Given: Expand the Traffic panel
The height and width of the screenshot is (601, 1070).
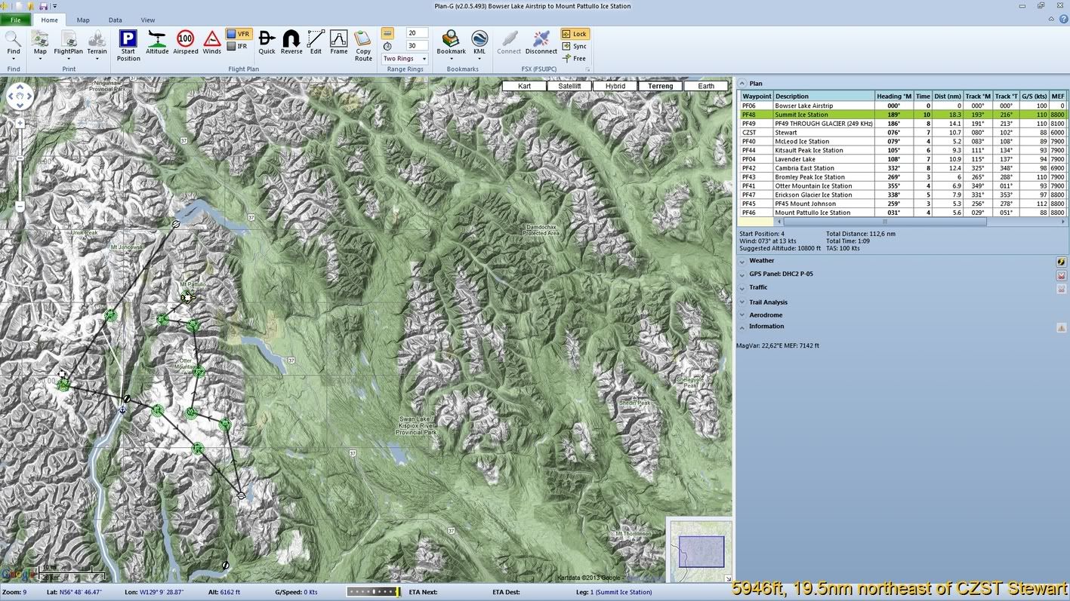Looking at the screenshot, I should pyautogui.click(x=742, y=288).
